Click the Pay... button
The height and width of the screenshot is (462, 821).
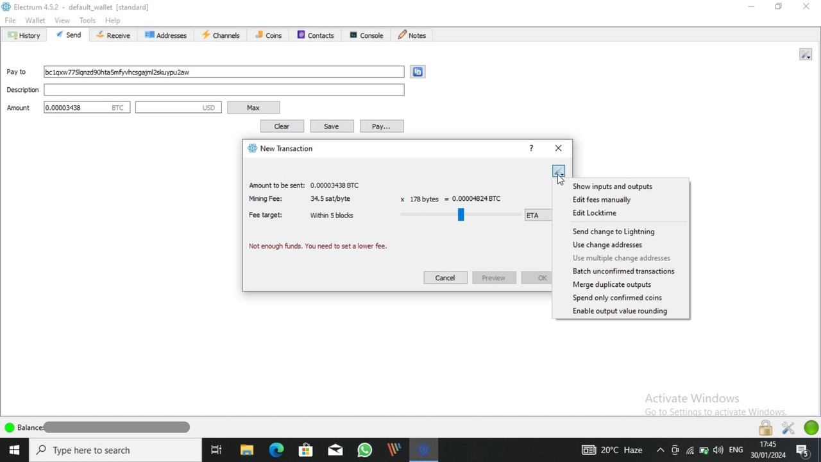pyautogui.click(x=381, y=126)
